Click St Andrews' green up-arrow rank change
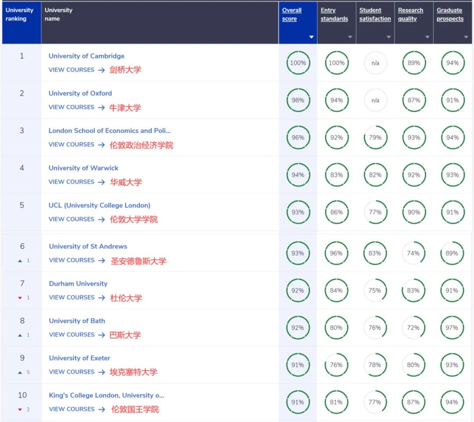 point(20,261)
